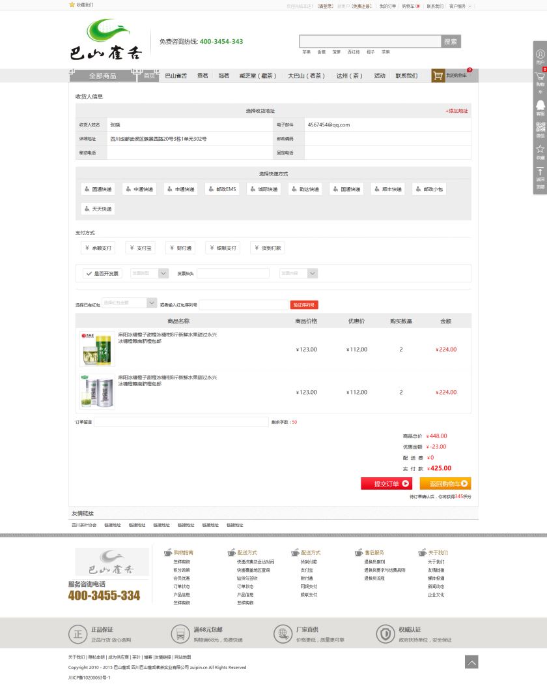Viewport: 547px width, 686px height.
Task: Click 企业文化 in the footer
Action: (436, 595)
